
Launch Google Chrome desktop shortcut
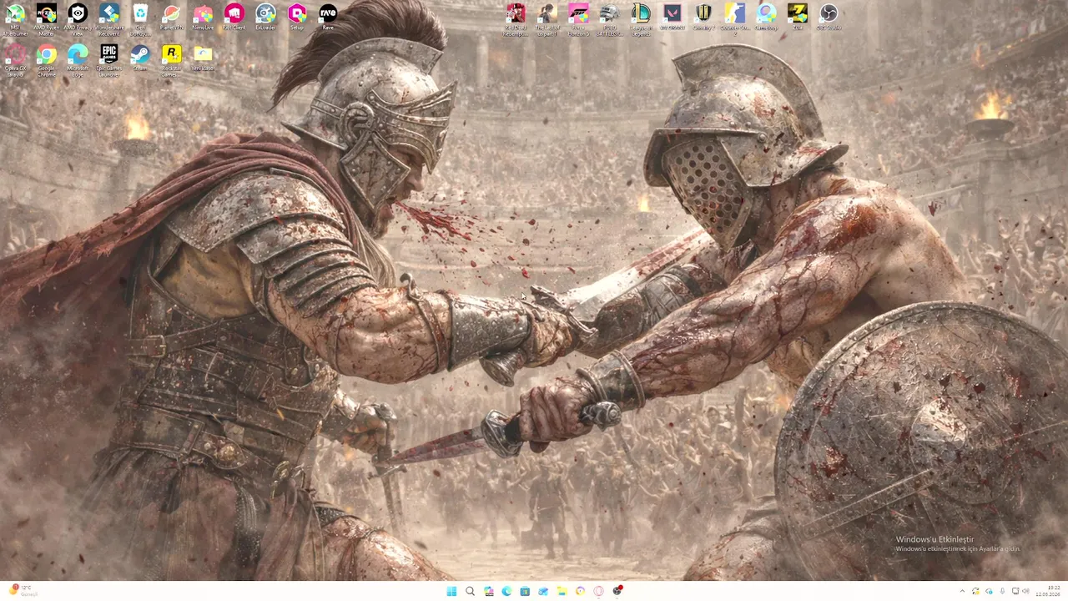(47, 61)
